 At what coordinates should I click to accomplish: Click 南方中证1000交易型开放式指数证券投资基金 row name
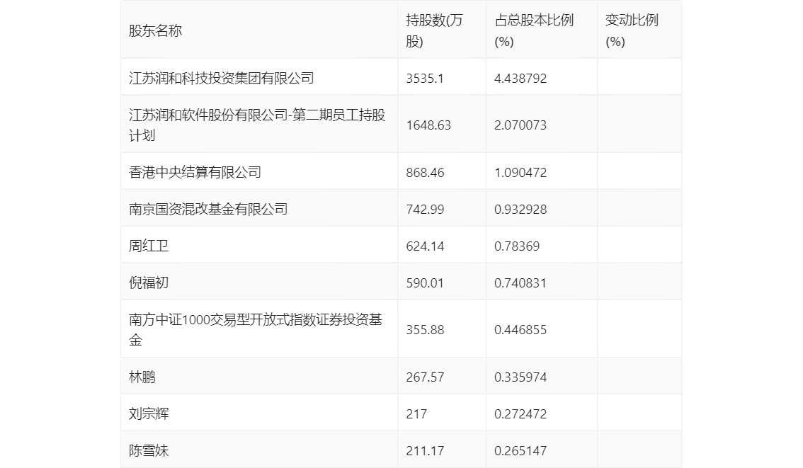tap(256, 330)
